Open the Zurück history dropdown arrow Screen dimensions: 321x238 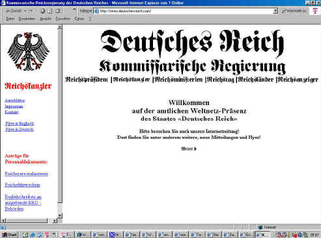click(25, 11)
